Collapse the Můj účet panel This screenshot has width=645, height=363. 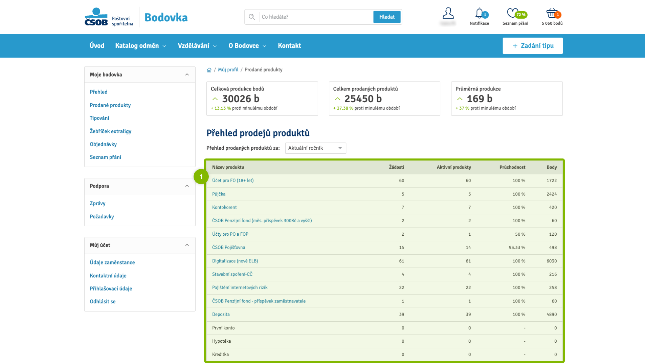187,245
